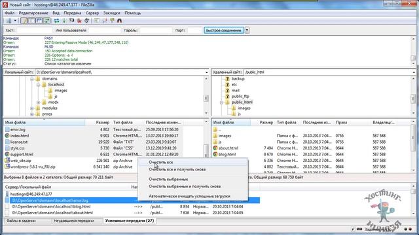
Task: Expand the modules folder in local tree
Action: 32,108
